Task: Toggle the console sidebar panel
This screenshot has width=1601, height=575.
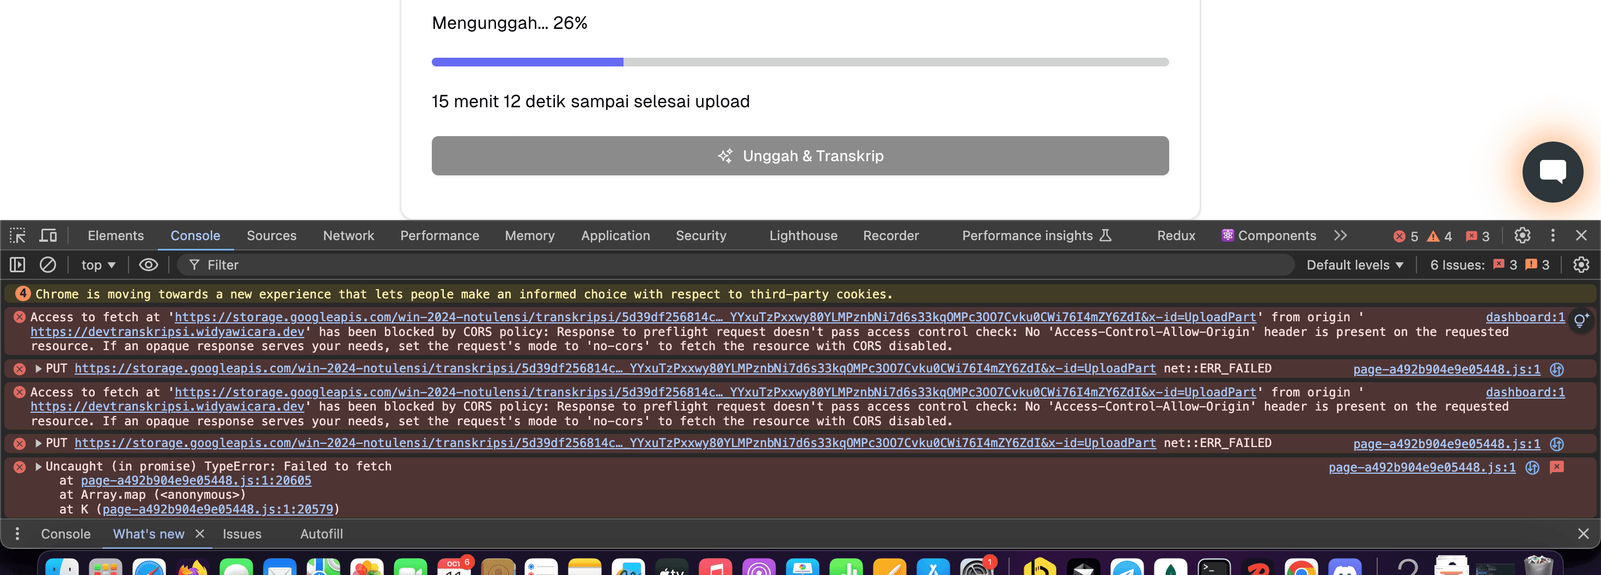Action: (17, 265)
